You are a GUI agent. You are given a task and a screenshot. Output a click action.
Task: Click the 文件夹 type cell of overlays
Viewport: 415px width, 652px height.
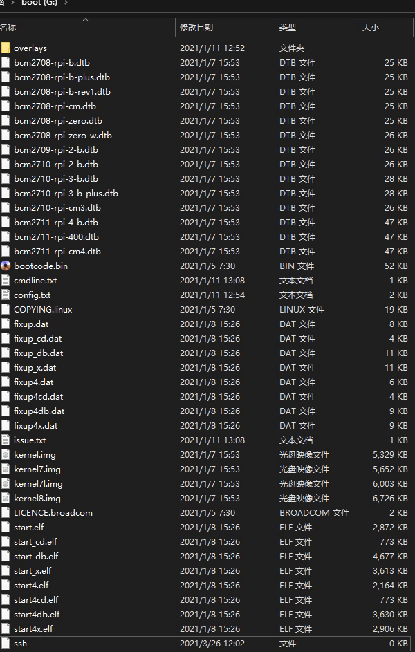point(292,48)
